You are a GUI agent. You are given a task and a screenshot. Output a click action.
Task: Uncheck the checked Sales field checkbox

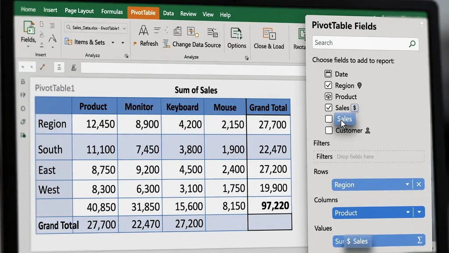tap(328, 108)
